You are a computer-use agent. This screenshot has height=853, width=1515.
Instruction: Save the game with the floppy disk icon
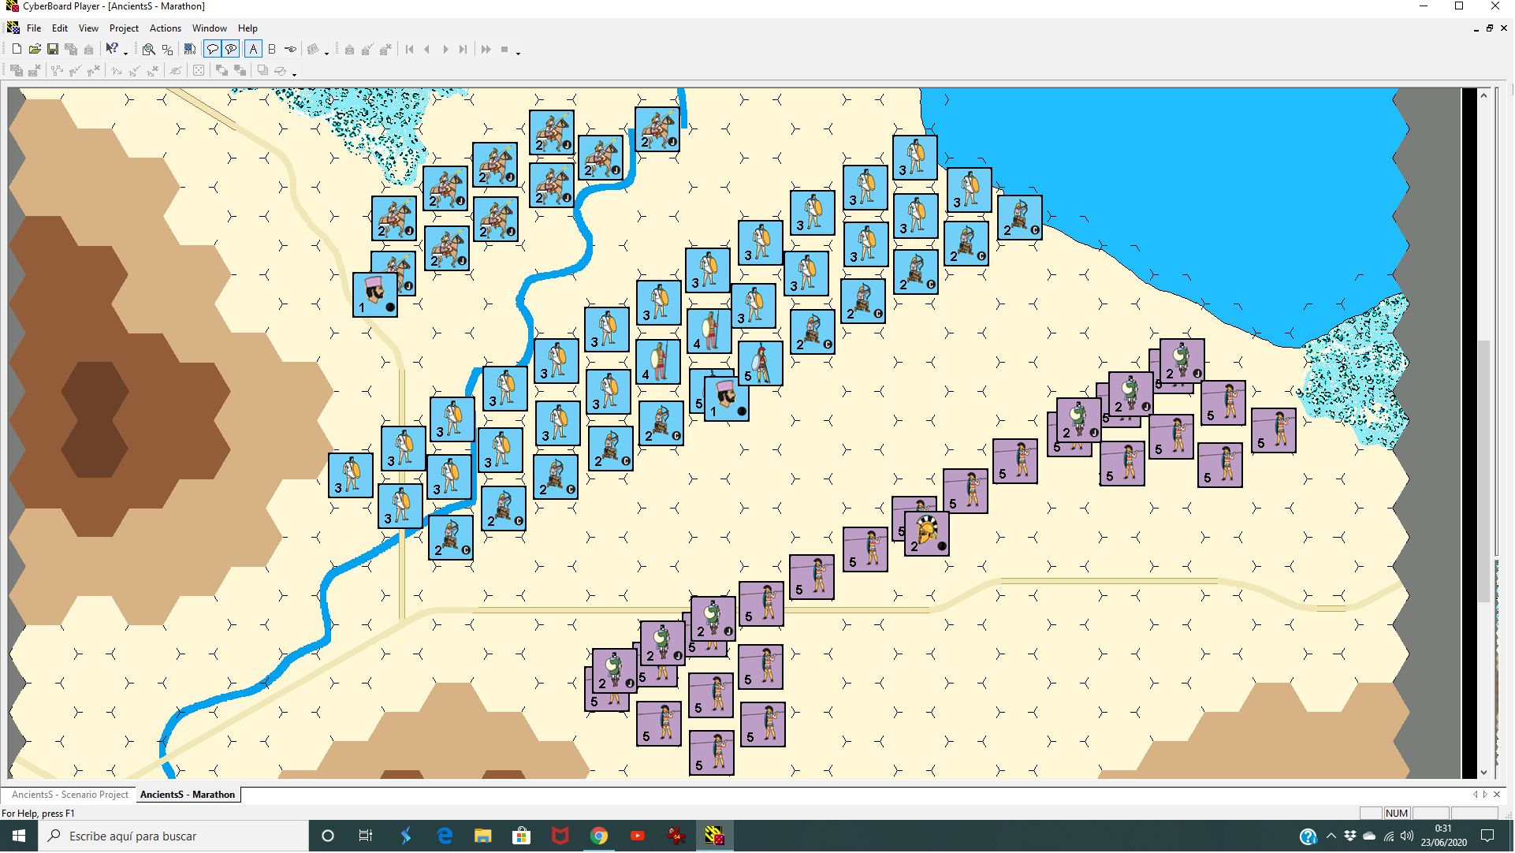[x=53, y=49]
